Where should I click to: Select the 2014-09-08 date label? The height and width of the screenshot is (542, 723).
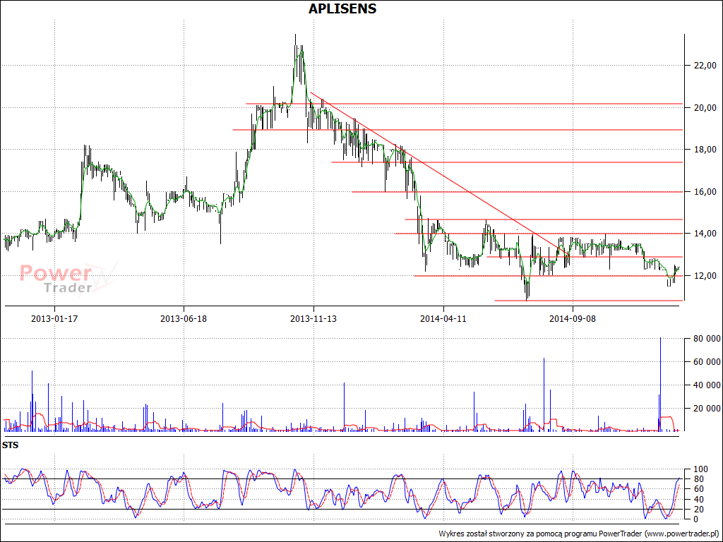click(x=573, y=318)
